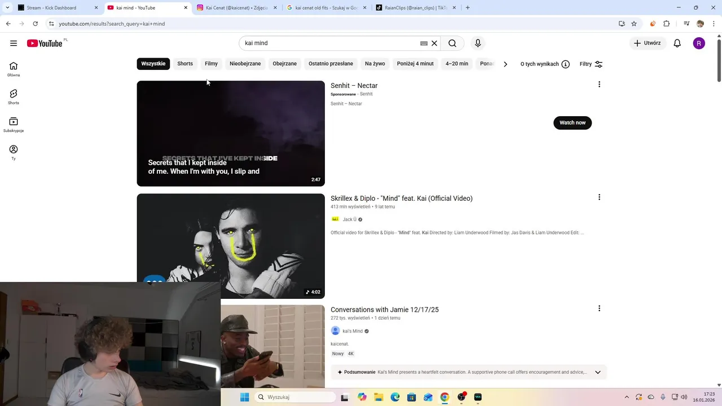This screenshot has width=722, height=406.
Task: Open the YouTube hamburger guide menu
Action: [x=14, y=43]
